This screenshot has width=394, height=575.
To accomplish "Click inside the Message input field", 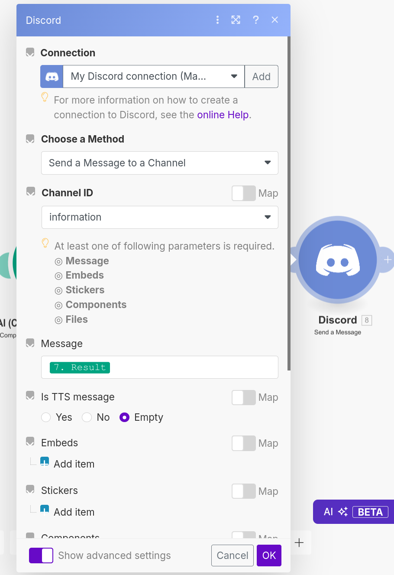I will coord(160,367).
